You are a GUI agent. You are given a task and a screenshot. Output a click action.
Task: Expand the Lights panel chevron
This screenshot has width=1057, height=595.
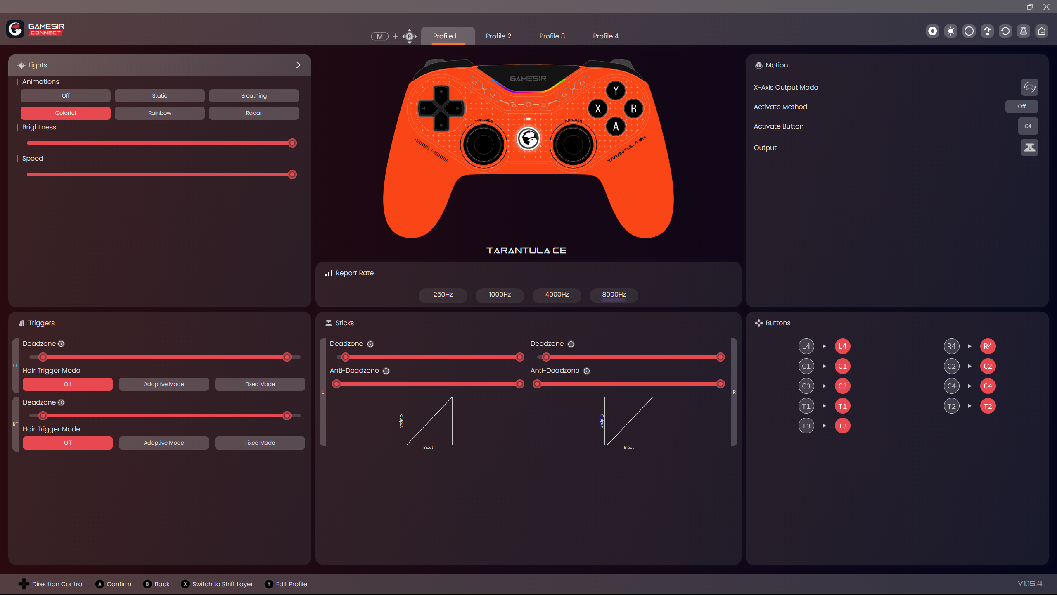(x=298, y=65)
